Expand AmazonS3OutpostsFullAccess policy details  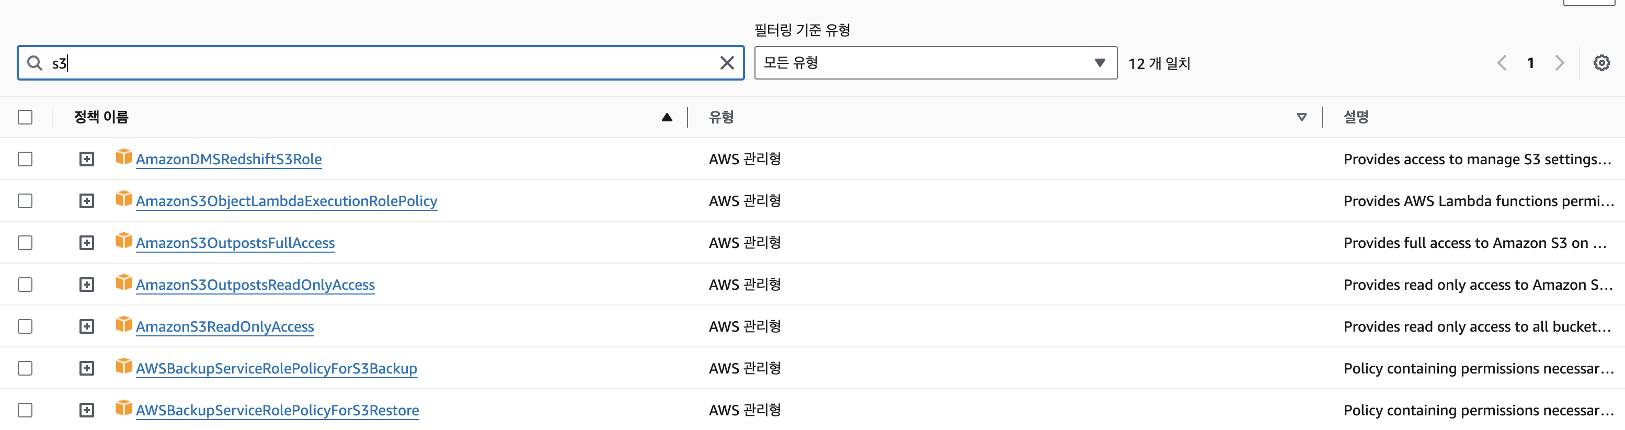86,243
